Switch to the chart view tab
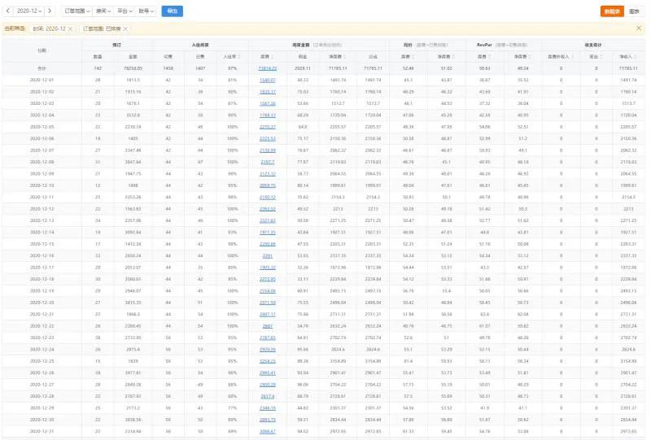The image size is (651, 440). [634, 11]
